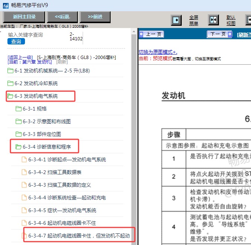Expand 6-1 发动机机械系统— 2-5 升(LB8)
The image size is (251, 245).
coord(52,71)
